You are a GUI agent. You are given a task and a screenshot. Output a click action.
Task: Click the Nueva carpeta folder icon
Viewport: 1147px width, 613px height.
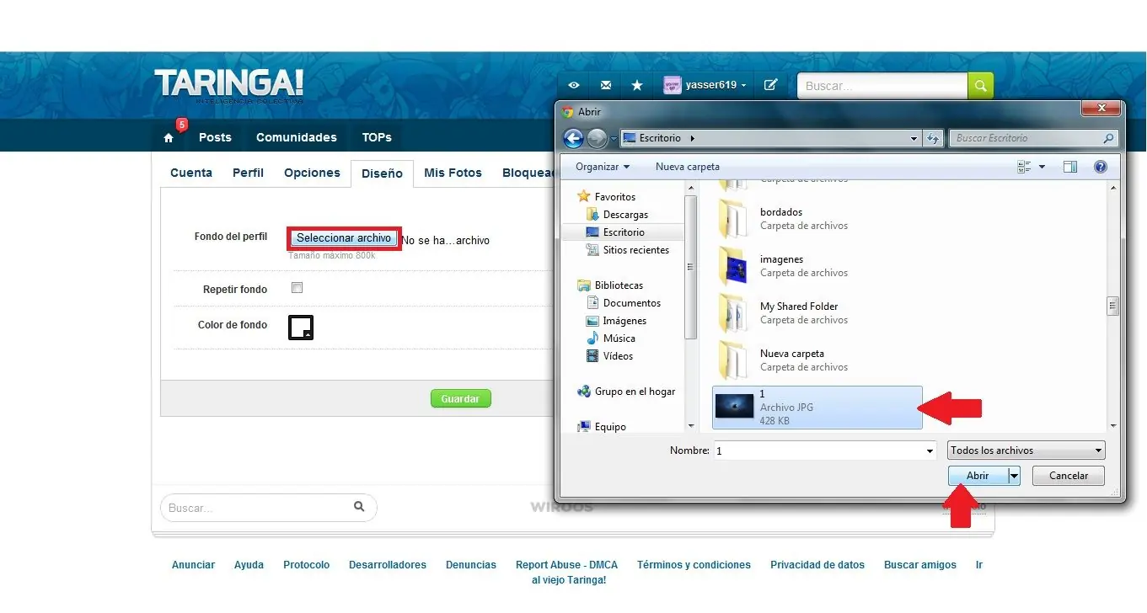pos(734,360)
